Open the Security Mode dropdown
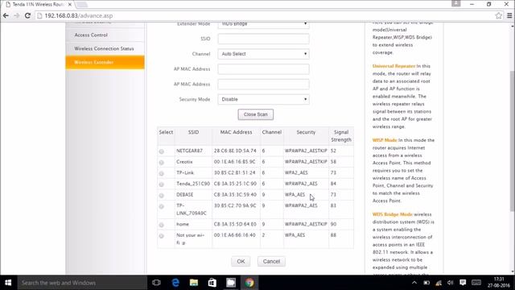515x290 pixels. (x=263, y=99)
